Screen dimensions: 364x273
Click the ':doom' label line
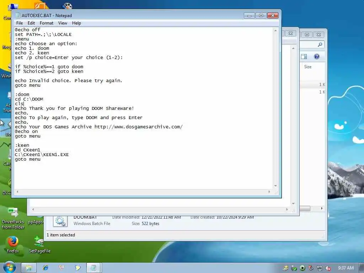point(22,95)
